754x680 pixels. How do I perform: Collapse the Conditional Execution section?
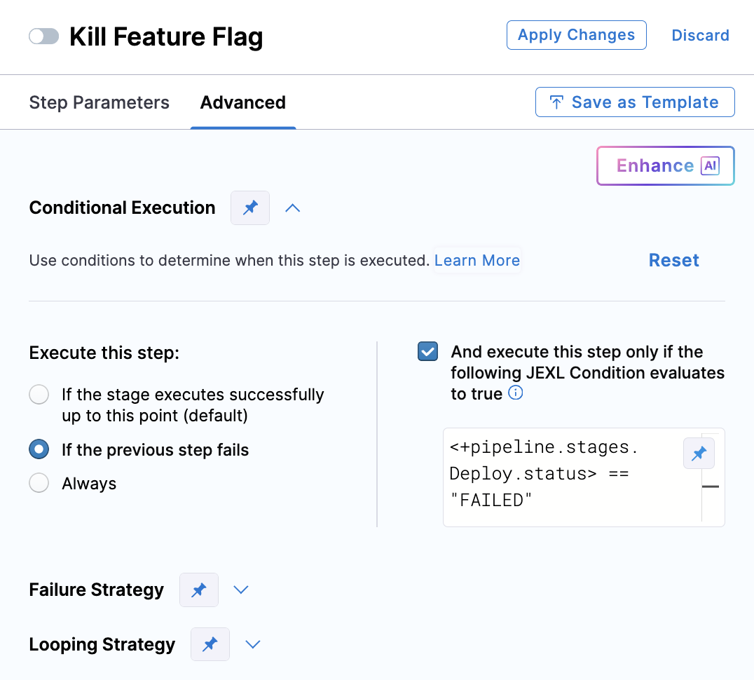pos(293,208)
